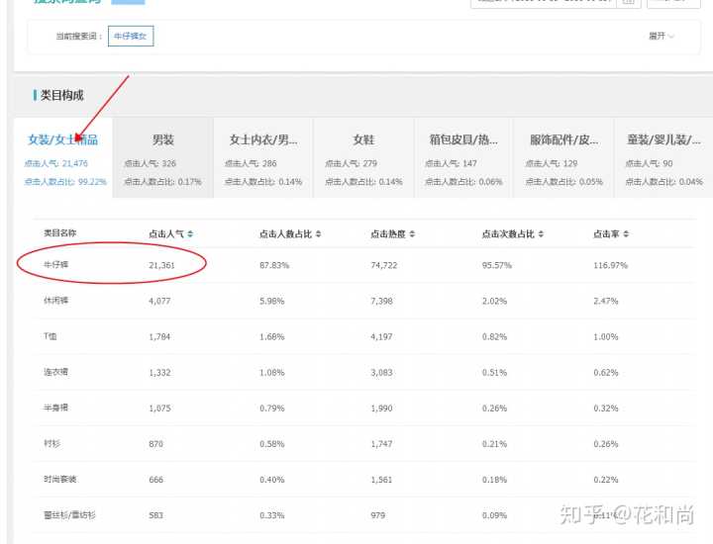Viewport: 713px width, 544px height.
Task: Switch to the 女士内衣 category tab
Action: click(263, 140)
